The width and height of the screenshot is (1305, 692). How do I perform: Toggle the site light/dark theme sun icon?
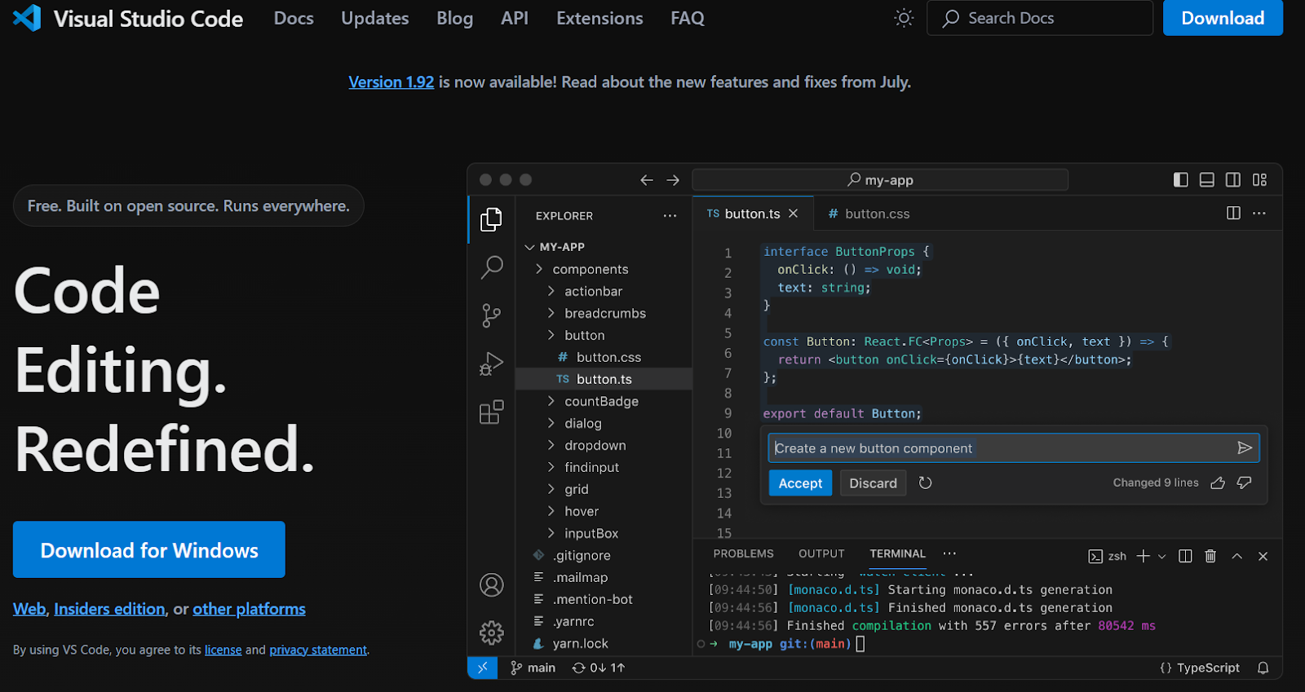[904, 18]
